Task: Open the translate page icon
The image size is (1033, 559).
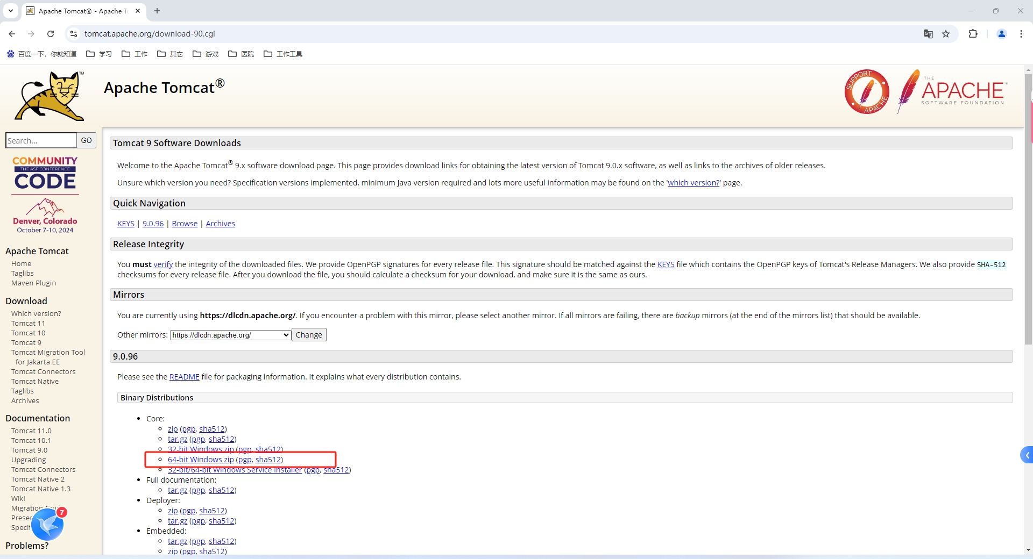Action: coord(929,34)
